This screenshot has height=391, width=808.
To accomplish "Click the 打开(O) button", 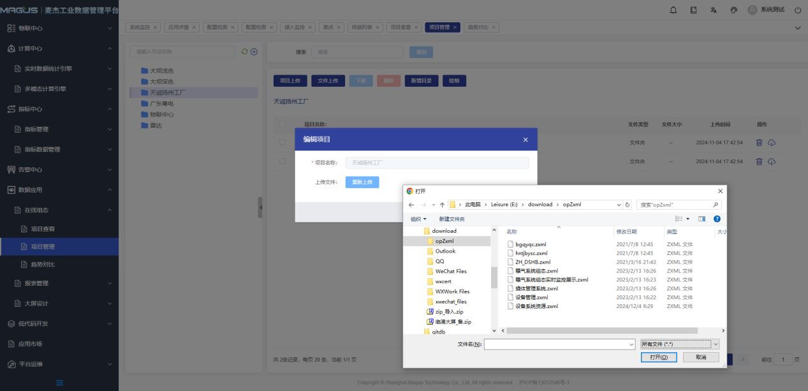I will click(659, 357).
